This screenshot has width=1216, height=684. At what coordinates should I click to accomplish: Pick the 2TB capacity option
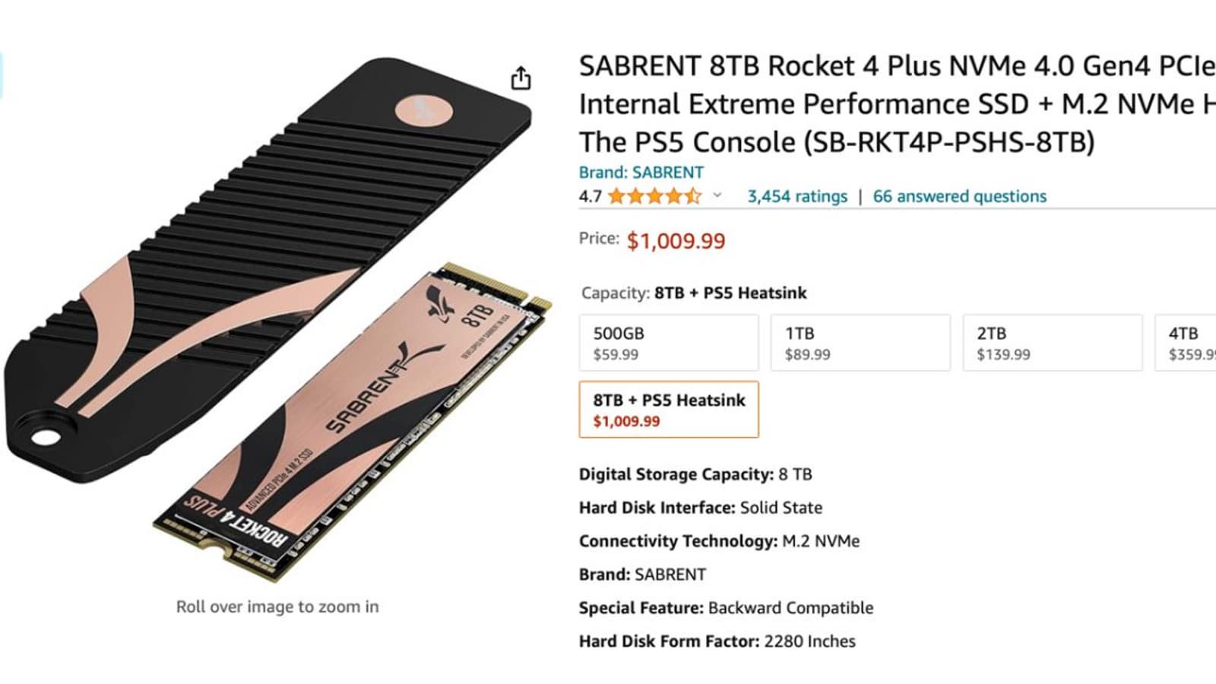(1052, 343)
